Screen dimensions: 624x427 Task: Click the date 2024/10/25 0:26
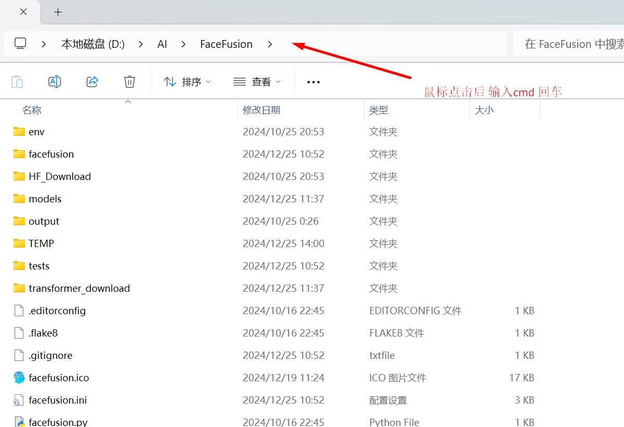click(281, 221)
